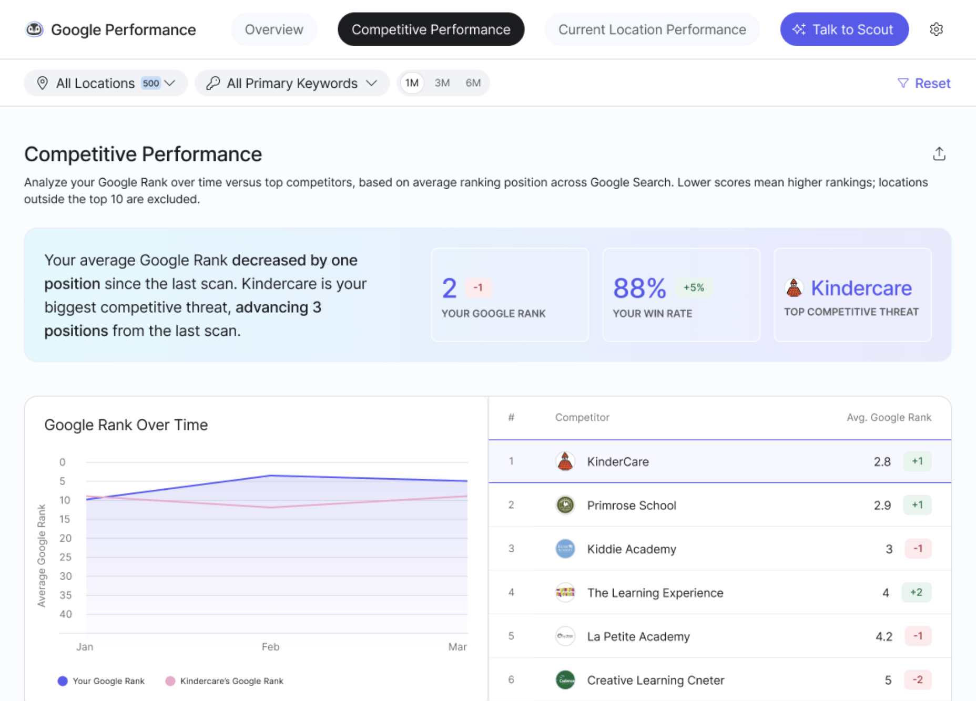Click the Talk to Scout button

(844, 29)
